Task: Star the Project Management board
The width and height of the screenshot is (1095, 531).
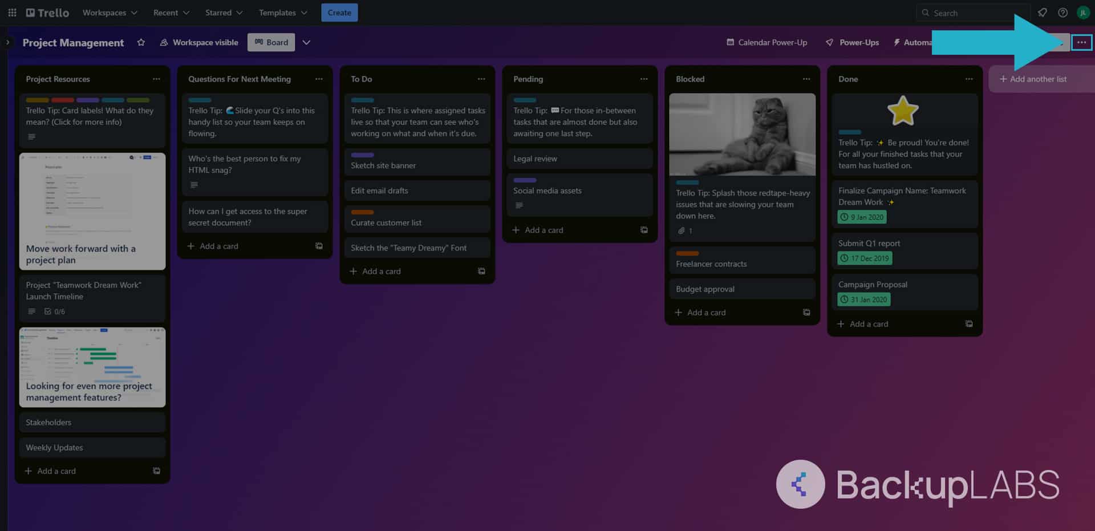Action: coord(141,42)
